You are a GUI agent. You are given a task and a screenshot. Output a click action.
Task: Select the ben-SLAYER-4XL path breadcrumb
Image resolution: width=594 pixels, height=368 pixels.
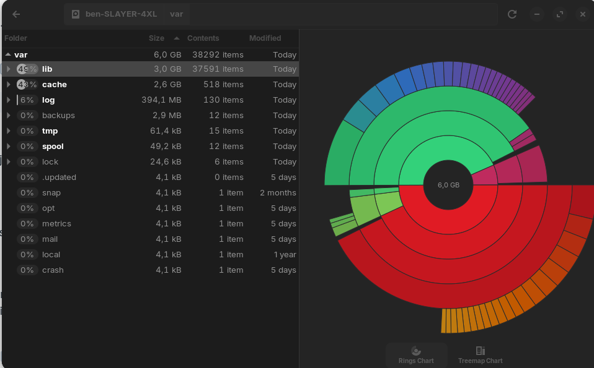[121, 14]
